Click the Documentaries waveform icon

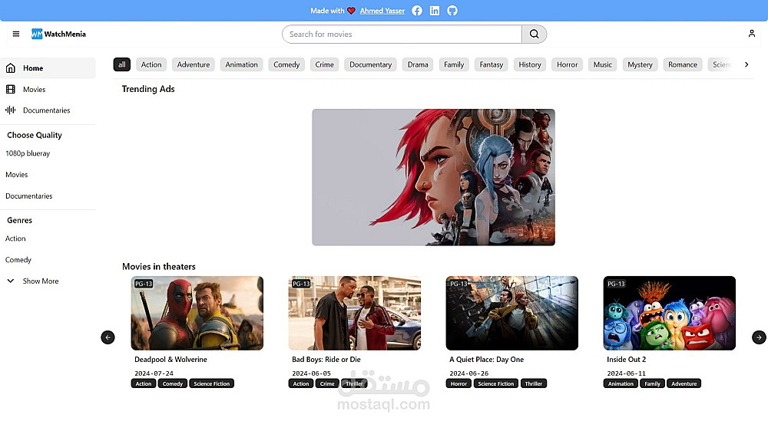pos(10,110)
